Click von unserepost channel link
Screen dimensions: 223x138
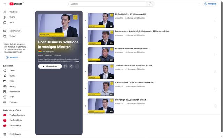click(x=48, y=52)
